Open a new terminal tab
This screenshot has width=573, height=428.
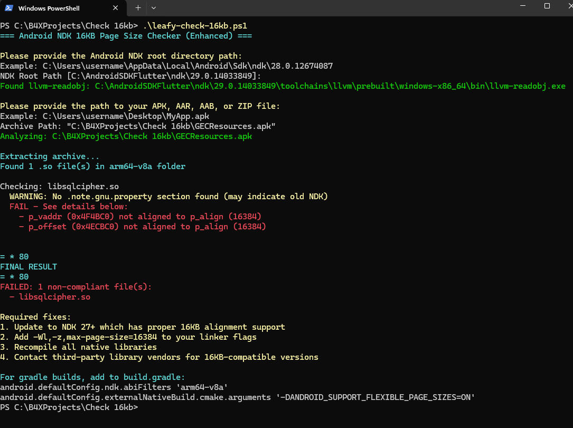[138, 8]
